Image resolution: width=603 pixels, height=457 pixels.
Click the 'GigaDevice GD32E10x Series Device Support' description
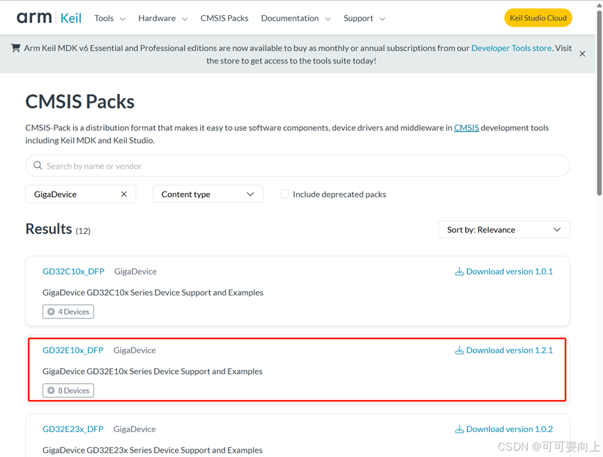point(152,371)
